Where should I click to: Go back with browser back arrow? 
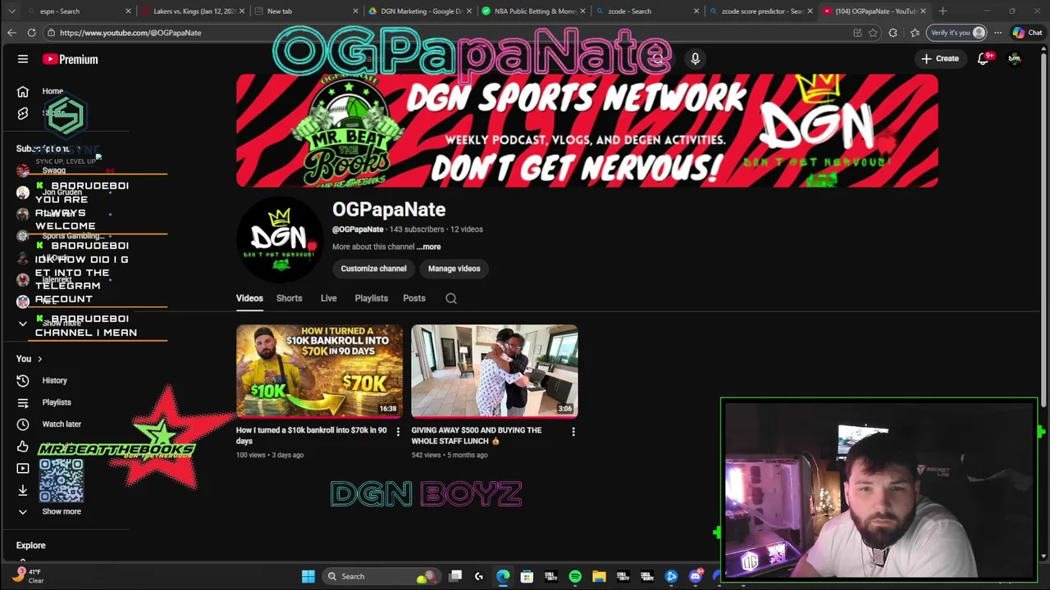[x=11, y=33]
